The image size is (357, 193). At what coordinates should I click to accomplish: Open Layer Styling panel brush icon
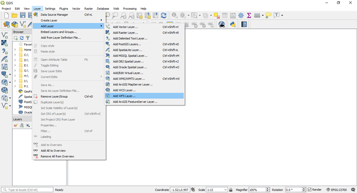click(16, 126)
